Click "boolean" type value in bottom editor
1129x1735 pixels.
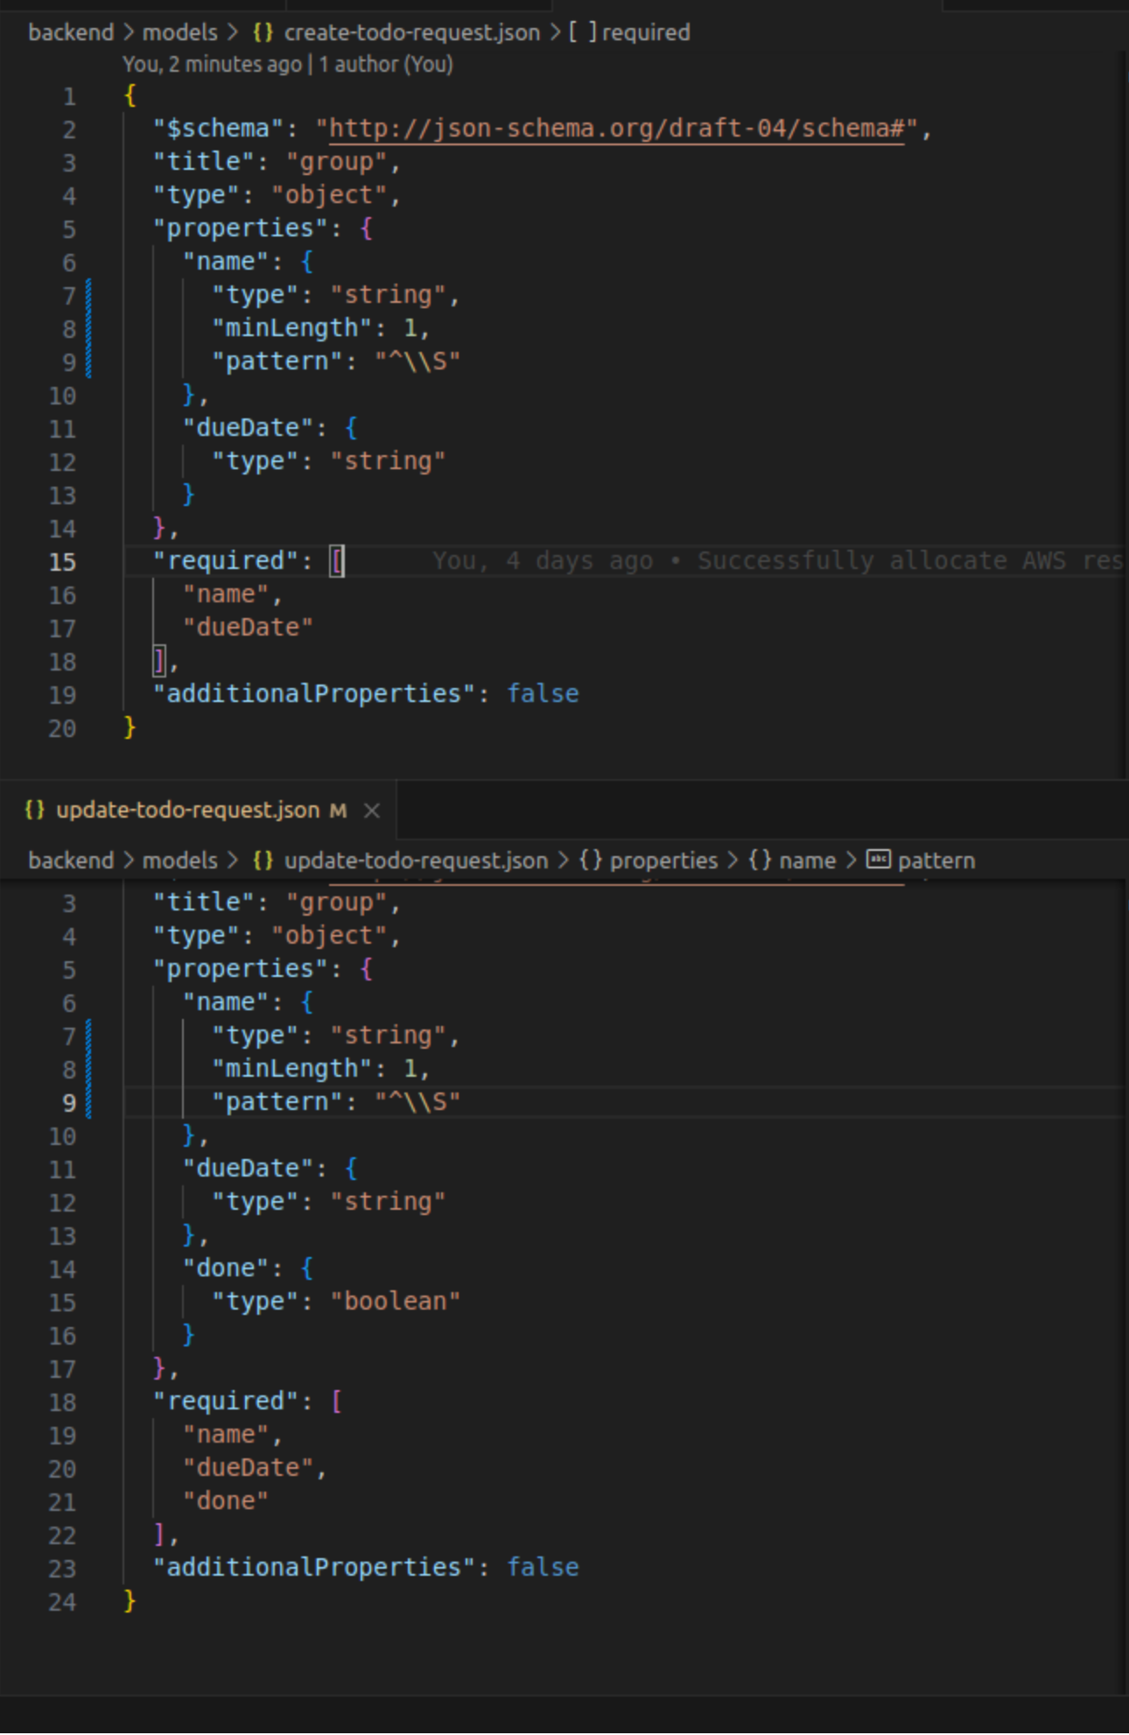click(396, 1302)
